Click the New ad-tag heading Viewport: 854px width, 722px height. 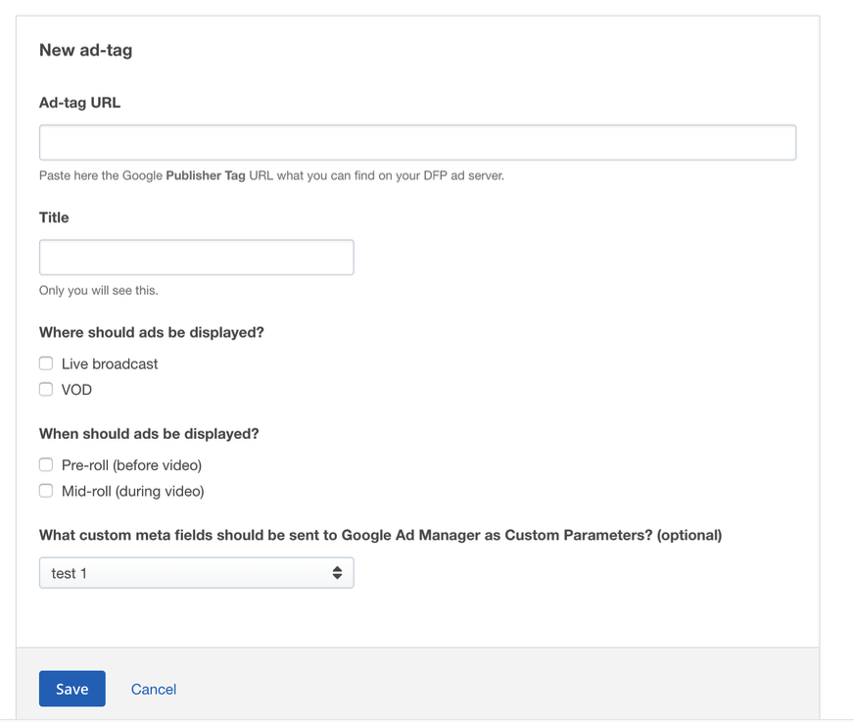click(85, 50)
